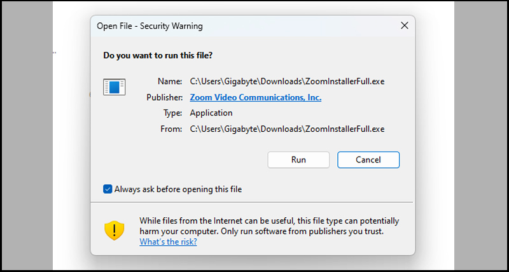Image resolution: width=509 pixels, height=272 pixels.
Task: Click the Name: field label
Action: 170,82
